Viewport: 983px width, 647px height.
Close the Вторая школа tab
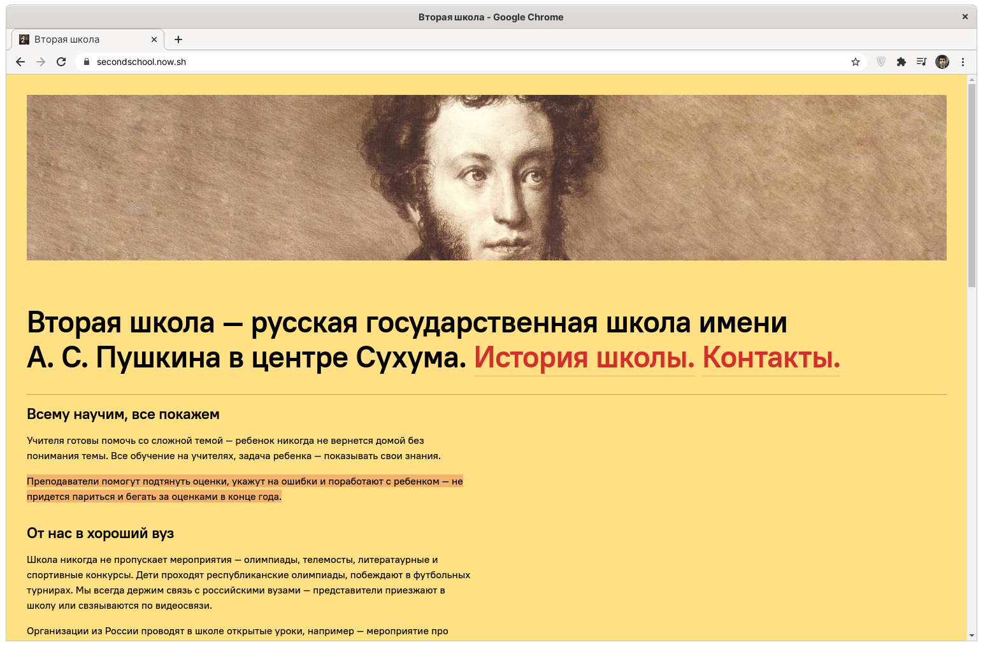[154, 39]
